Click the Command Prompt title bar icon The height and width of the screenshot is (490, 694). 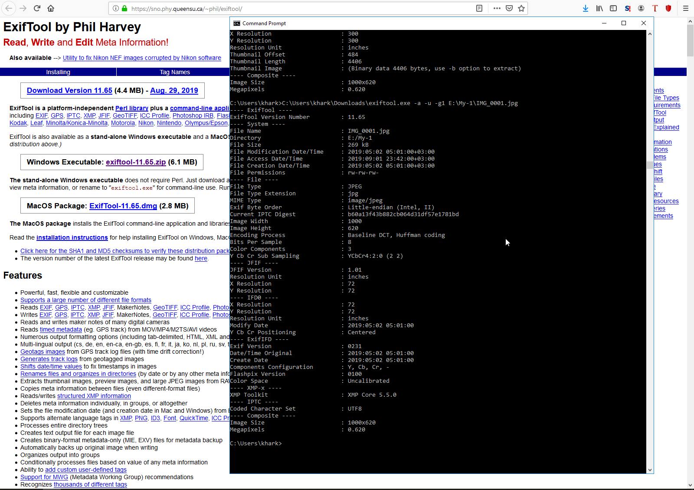tap(236, 23)
